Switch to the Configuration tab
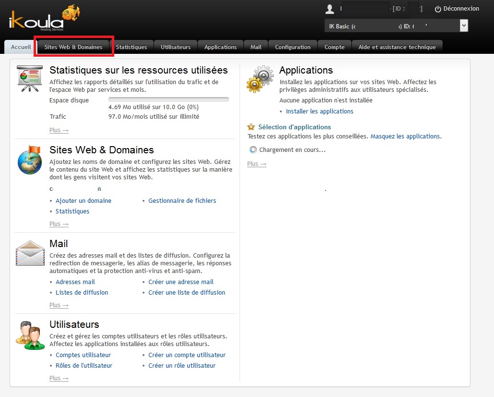The height and width of the screenshot is (397, 494). click(292, 47)
